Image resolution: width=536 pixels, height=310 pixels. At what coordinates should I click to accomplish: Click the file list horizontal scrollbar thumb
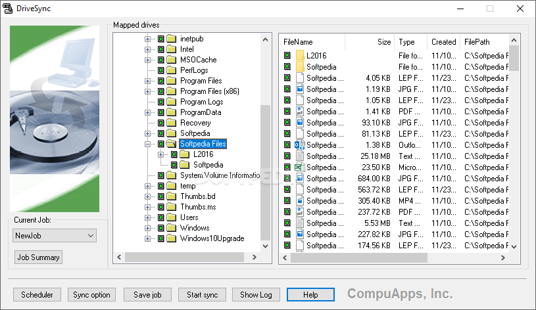(359, 257)
